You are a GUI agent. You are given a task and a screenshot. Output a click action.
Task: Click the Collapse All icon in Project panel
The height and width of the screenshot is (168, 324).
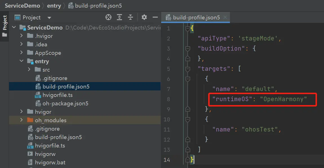click(x=130, y=17)
